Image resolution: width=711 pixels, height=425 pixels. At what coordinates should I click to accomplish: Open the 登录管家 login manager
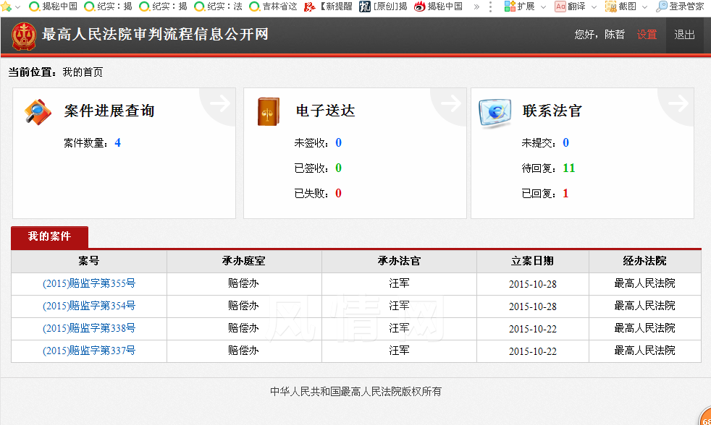point(680,7)
